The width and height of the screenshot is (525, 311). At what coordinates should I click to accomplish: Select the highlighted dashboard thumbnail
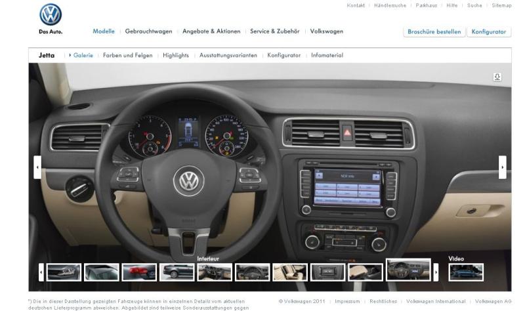(x=408, y=270)
